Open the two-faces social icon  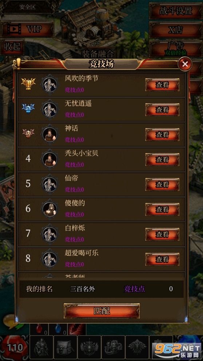pyautogui.click(x=113, y=348)
